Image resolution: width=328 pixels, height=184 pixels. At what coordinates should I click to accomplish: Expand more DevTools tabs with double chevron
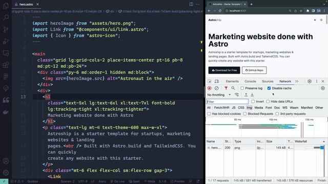[297, 81]
